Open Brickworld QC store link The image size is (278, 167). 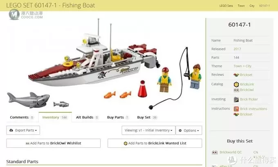point(231,152)
